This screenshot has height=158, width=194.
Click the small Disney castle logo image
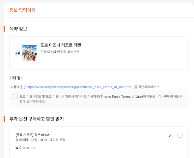(18, 53)
